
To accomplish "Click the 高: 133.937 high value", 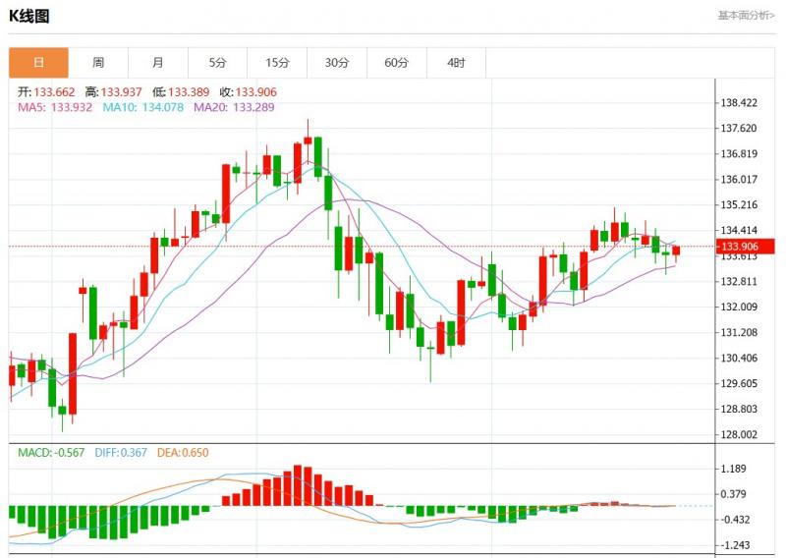I will [114, 92].
